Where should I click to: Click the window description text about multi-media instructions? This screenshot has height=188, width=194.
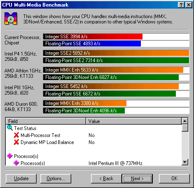click(98, 19)
